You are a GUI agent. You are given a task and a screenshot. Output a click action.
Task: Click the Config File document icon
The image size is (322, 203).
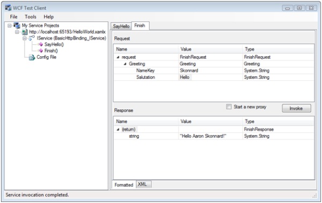click(x=32, y=57)
